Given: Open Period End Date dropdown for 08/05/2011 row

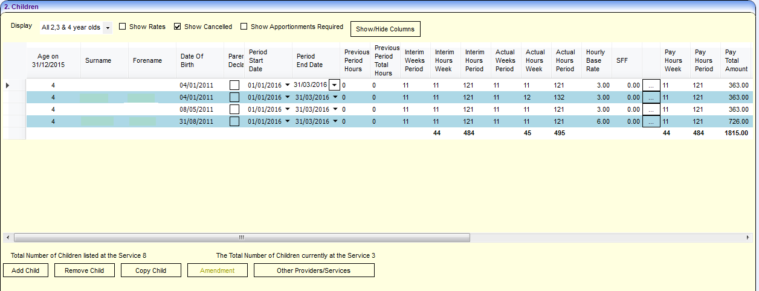Looking at the screenshot, I should [335, 109].
